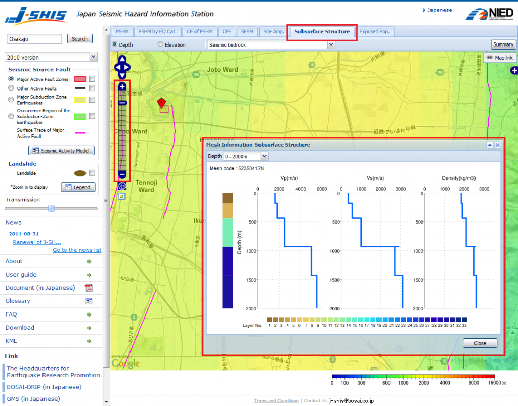Click the NIED logo in the header

pyautogui.click(x=490, y=13)
